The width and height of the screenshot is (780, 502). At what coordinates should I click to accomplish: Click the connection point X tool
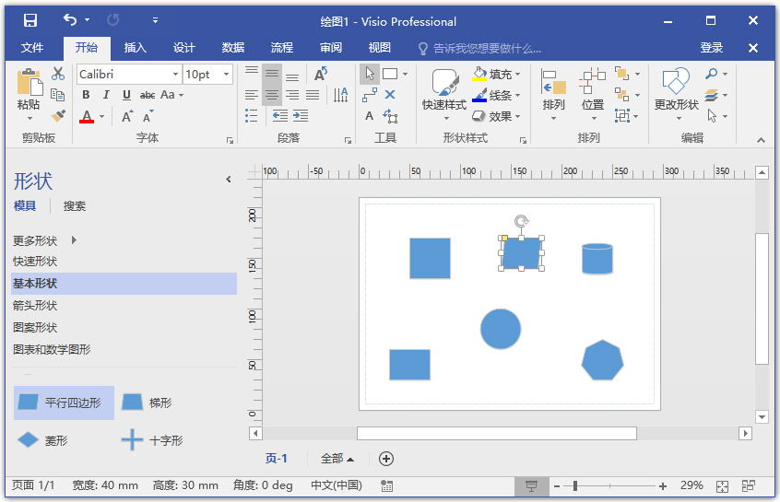(x=390, y=95)
